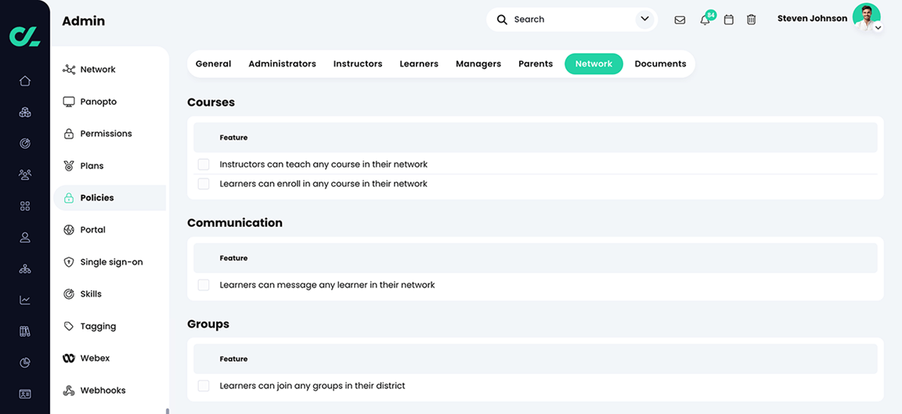Switch to the General tab

coord(214,64)
